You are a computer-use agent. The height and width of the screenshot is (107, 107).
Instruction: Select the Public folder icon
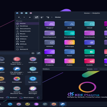point(70,61)
